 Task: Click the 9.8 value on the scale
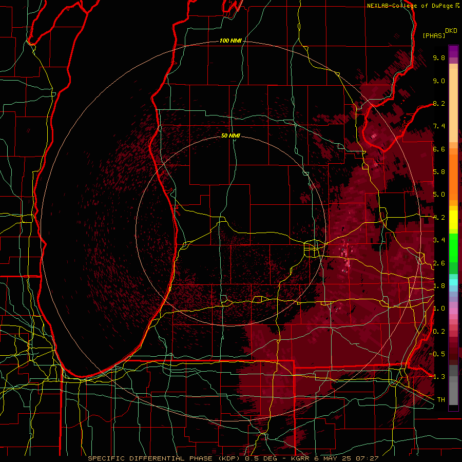click(x=439, y=57)
